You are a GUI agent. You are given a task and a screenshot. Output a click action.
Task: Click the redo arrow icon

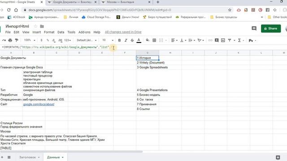click(x=4, y=40)
